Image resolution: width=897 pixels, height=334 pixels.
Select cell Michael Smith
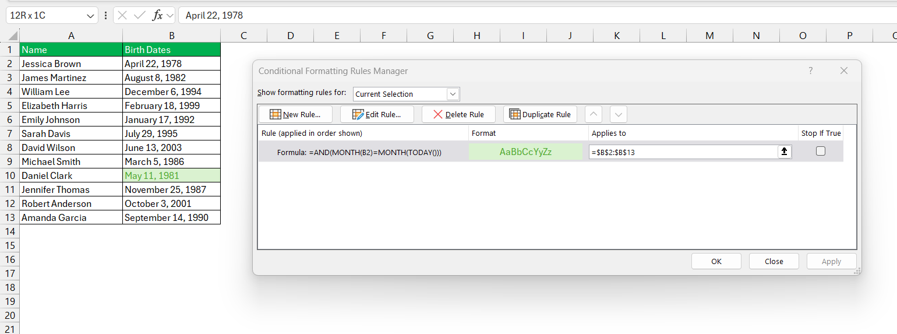[71, 161]
